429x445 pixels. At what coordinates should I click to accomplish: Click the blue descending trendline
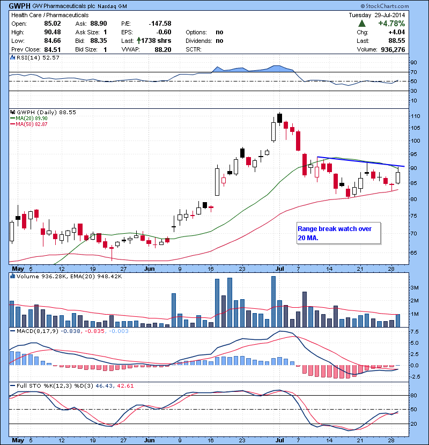tap(360, 161)
